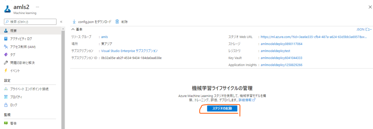This screenshot has height=129, width=373.
Task: Click the プロパティ bars icon
Action: point(6,97)
